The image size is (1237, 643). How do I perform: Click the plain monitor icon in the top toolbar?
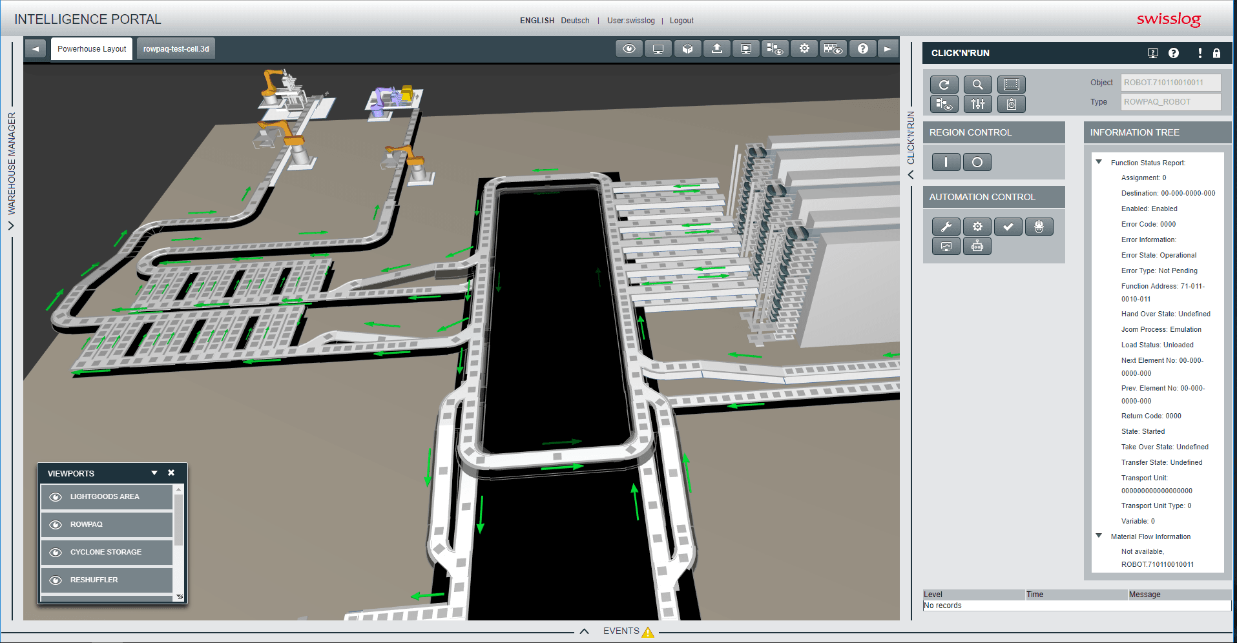tap(658, 49)
